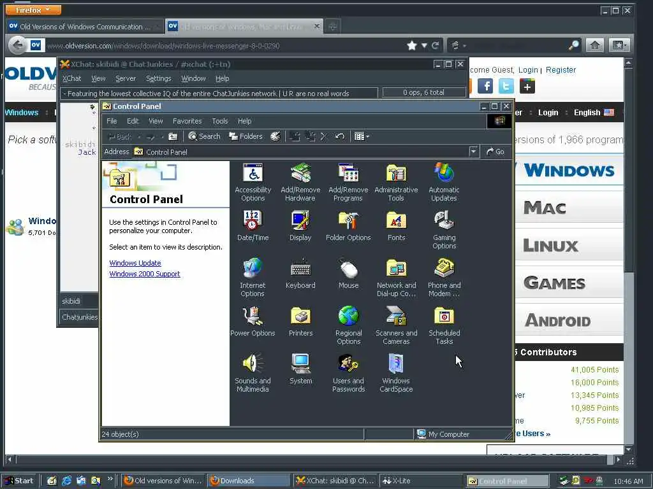Click the Firefox back navigation button
653x489 pixels.
[x=17, y=45]
